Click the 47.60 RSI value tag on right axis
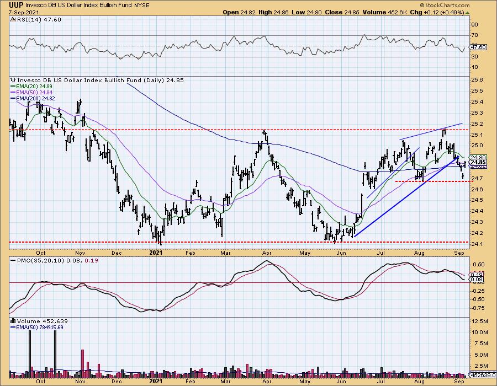 [x=478, y=47]
